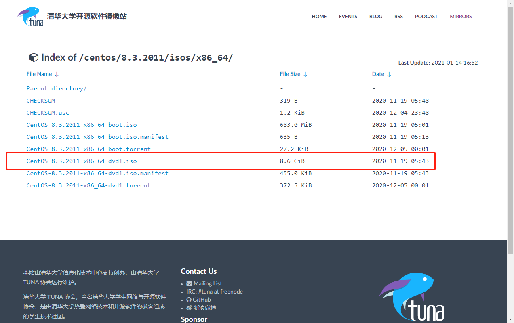
Task: Click the TUNA fish logo in header
Action: point(31,17)
